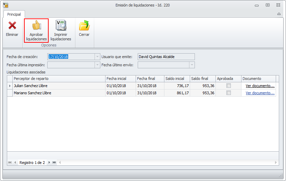Click horizontal scrollbar left arrow
286x181 pixels.
click(60, 163)
